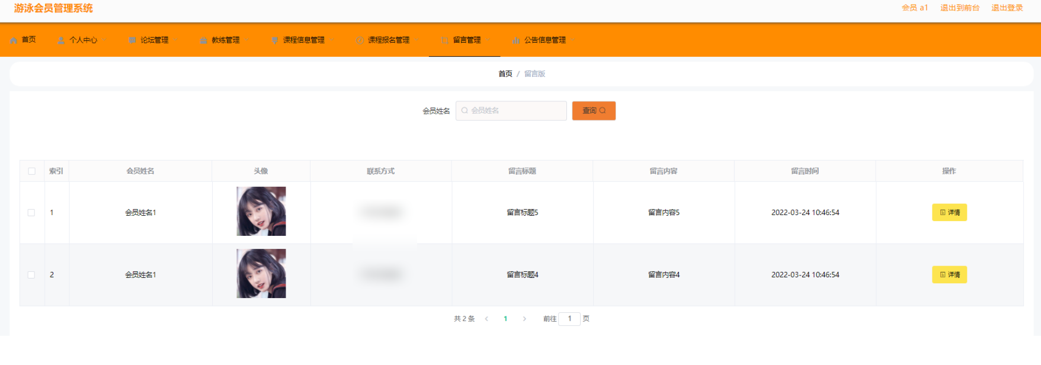Expand the 教练管理 dropdown arrow
The image size is (1041, 365).
(247, 40)
